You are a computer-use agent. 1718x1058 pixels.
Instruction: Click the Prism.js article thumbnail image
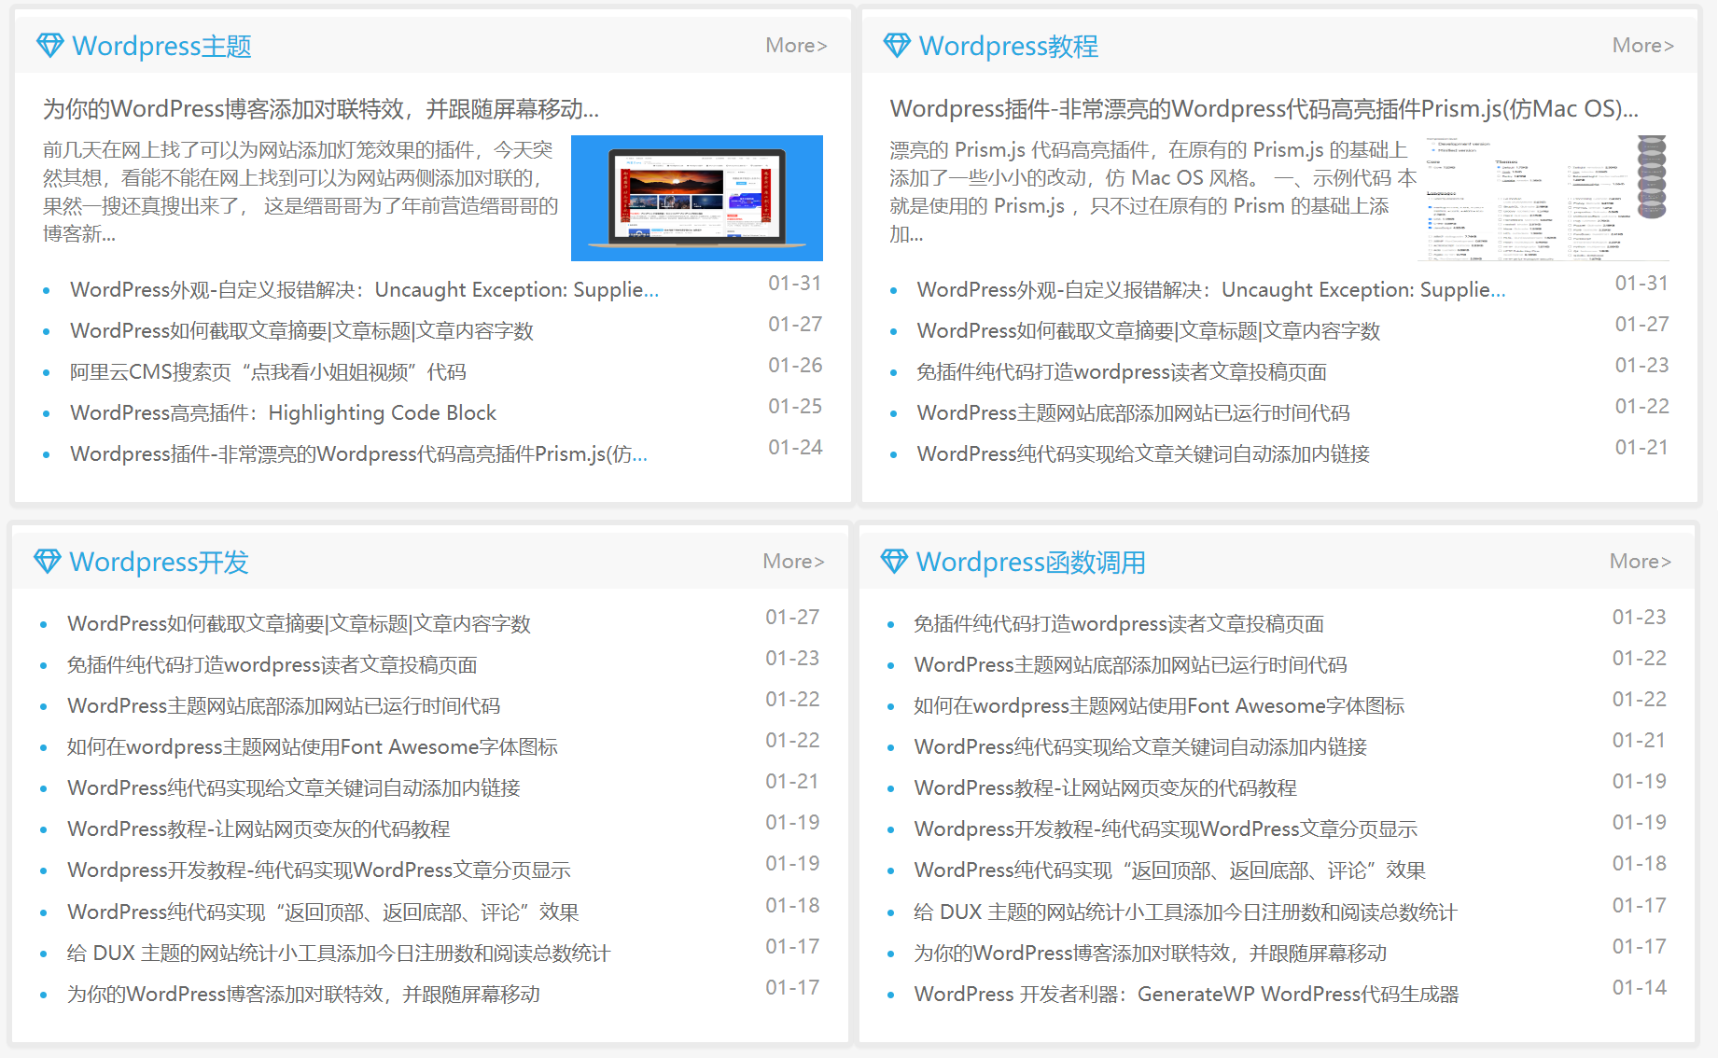point(1543,198)
